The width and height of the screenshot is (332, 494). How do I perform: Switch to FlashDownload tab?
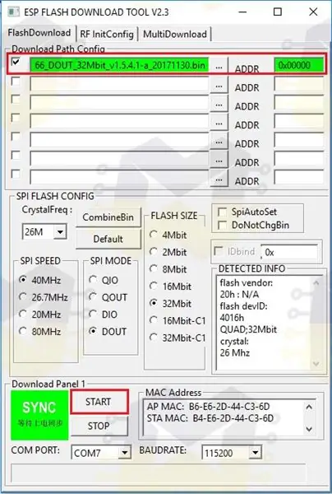tap(39, 33)
